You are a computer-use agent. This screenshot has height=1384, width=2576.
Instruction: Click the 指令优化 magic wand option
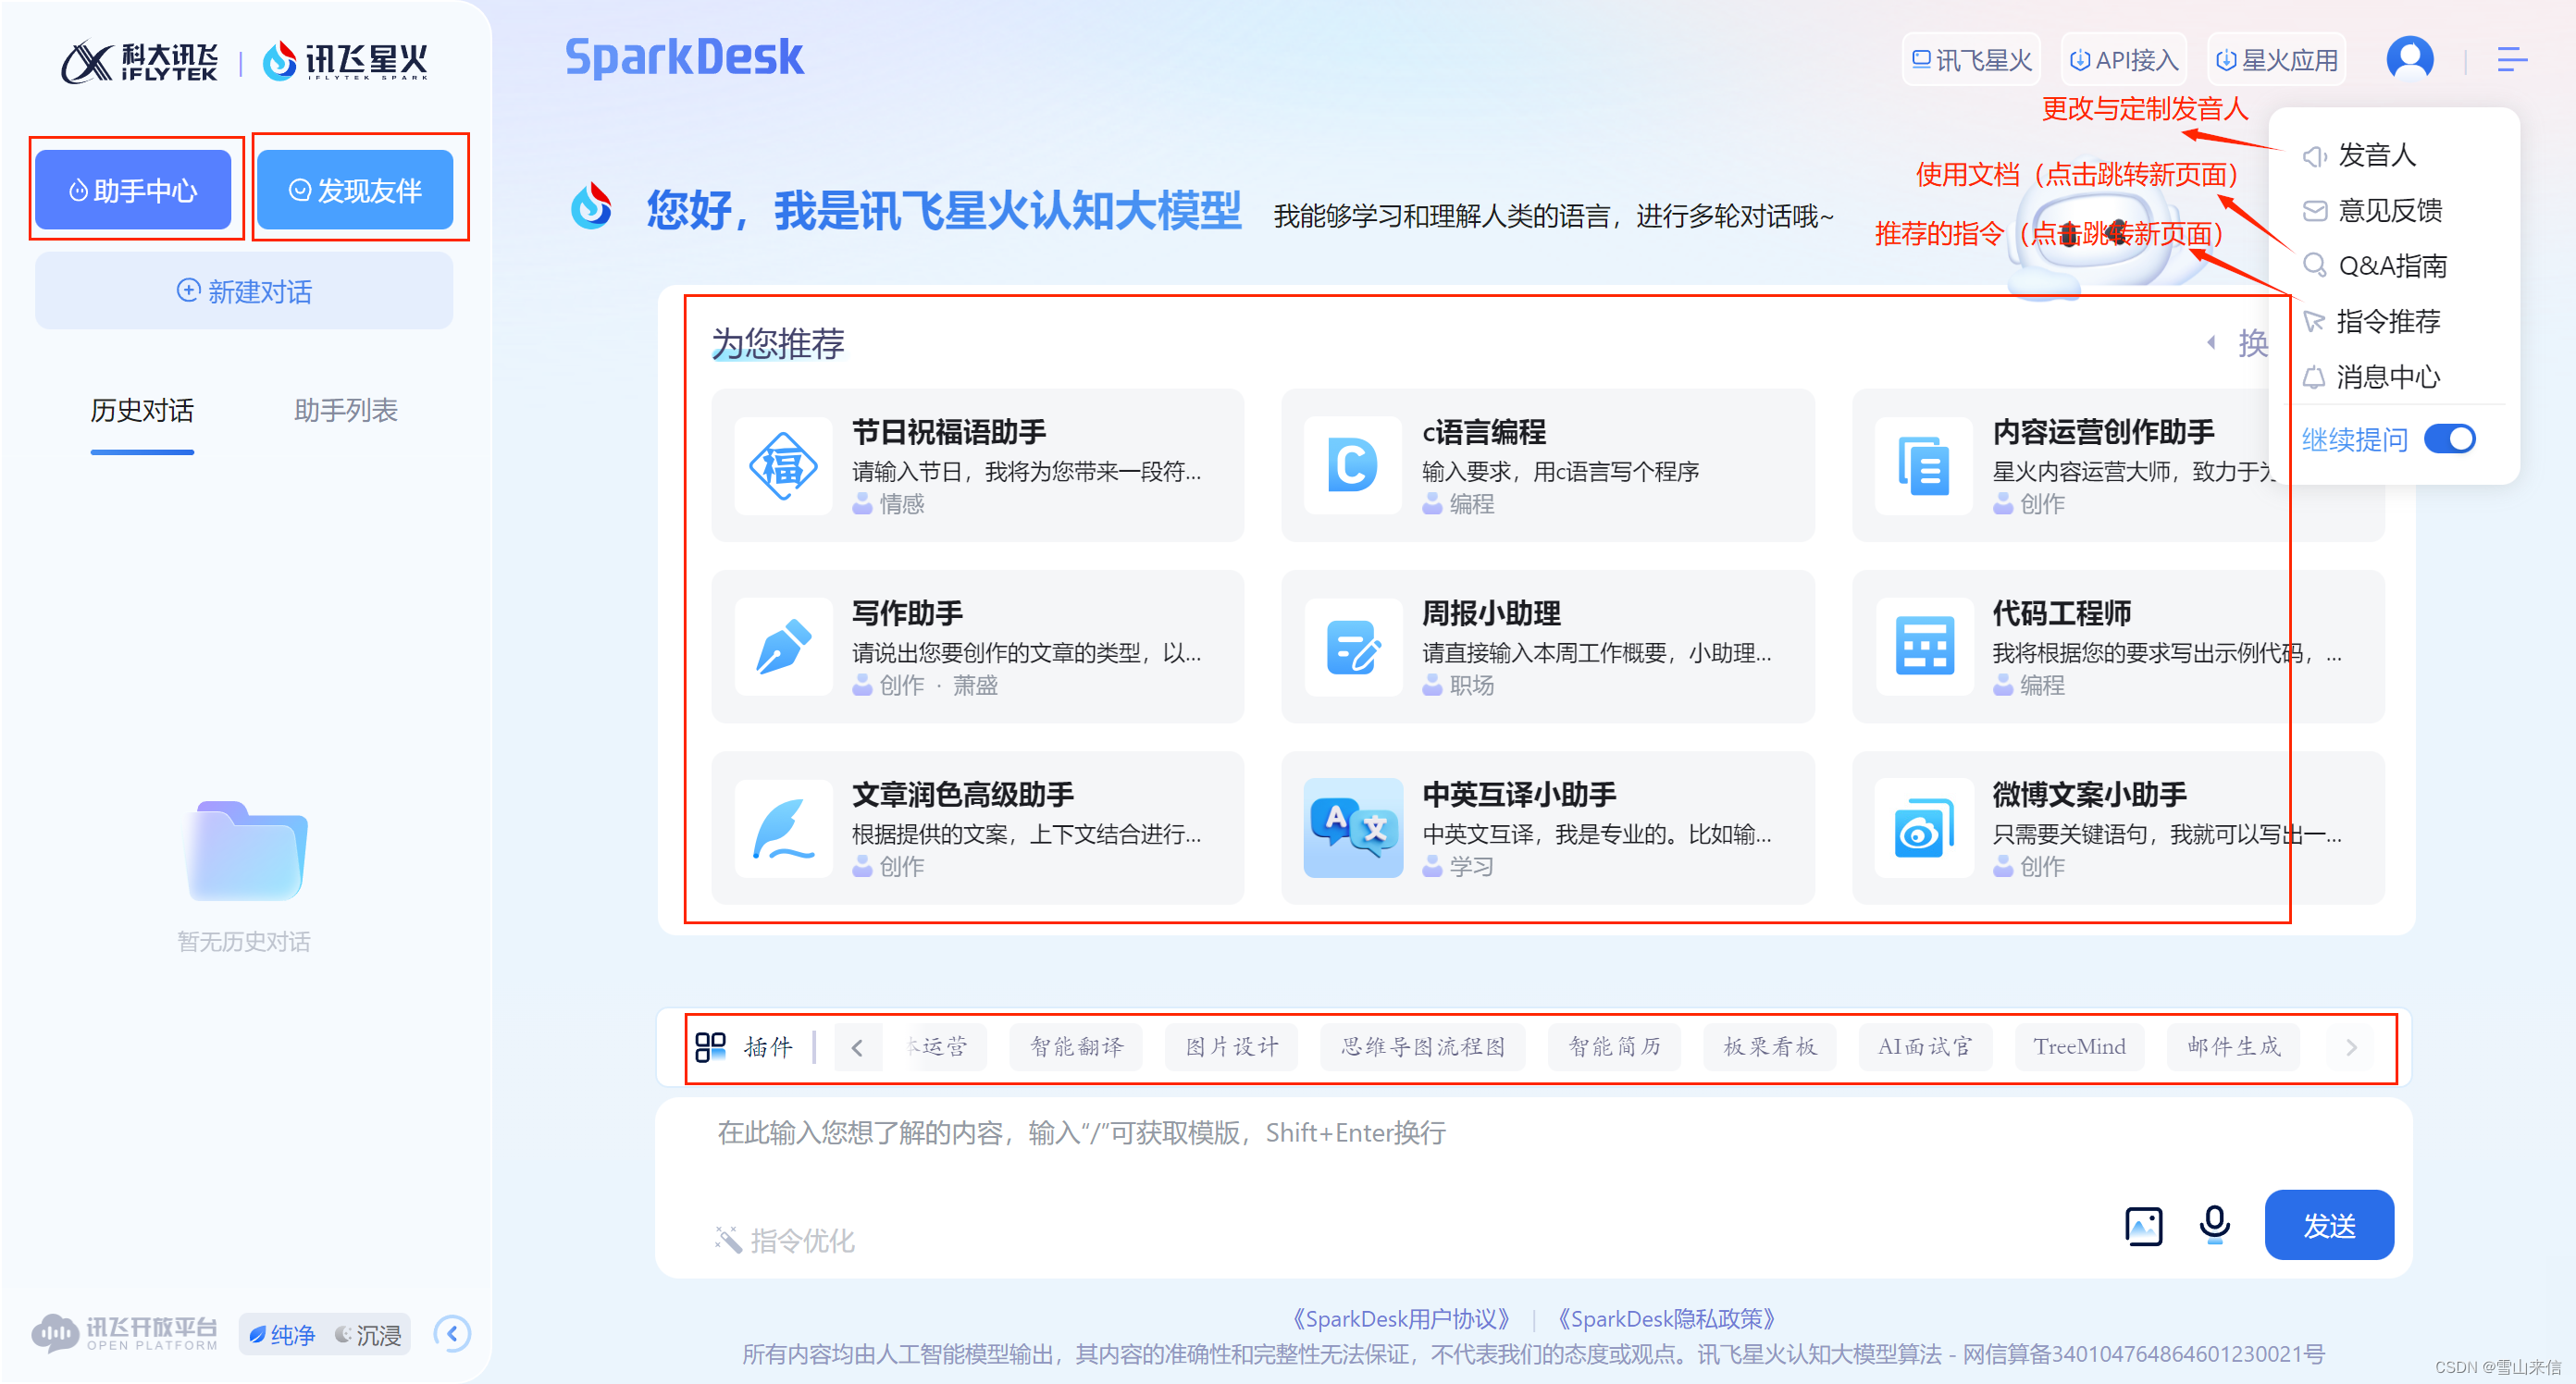(785, 1240)
